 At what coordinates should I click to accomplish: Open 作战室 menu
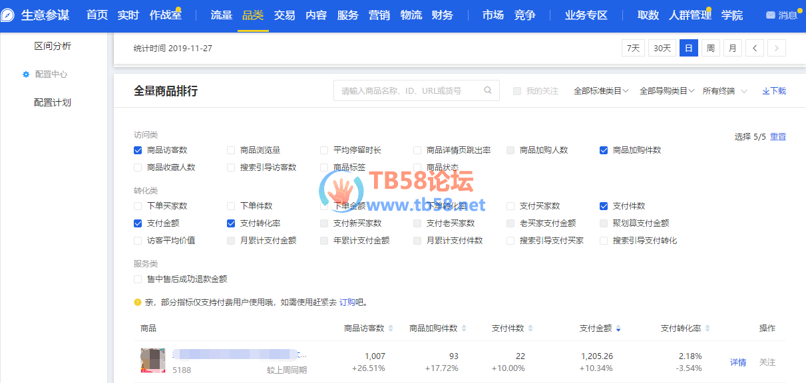[x=165, y=15]
